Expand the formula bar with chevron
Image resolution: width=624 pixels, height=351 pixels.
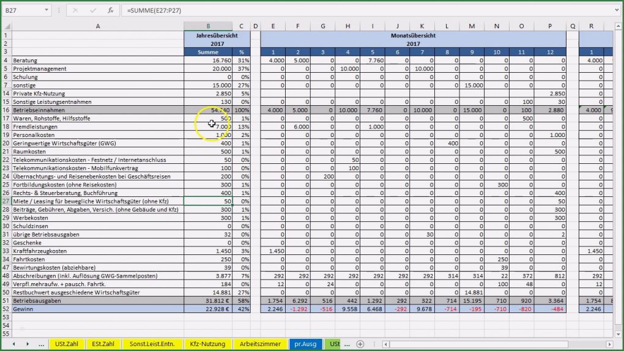617,10
